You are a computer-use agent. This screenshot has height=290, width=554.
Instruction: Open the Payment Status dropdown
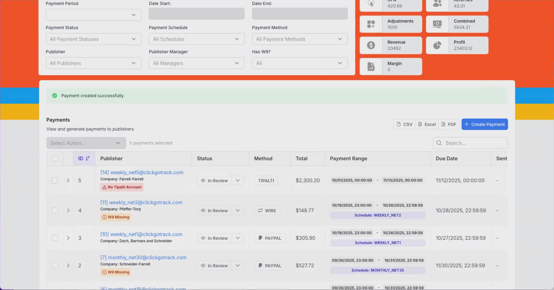click(x=93, y=39)
